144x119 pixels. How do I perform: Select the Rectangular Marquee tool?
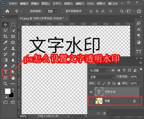pos(13,25)
